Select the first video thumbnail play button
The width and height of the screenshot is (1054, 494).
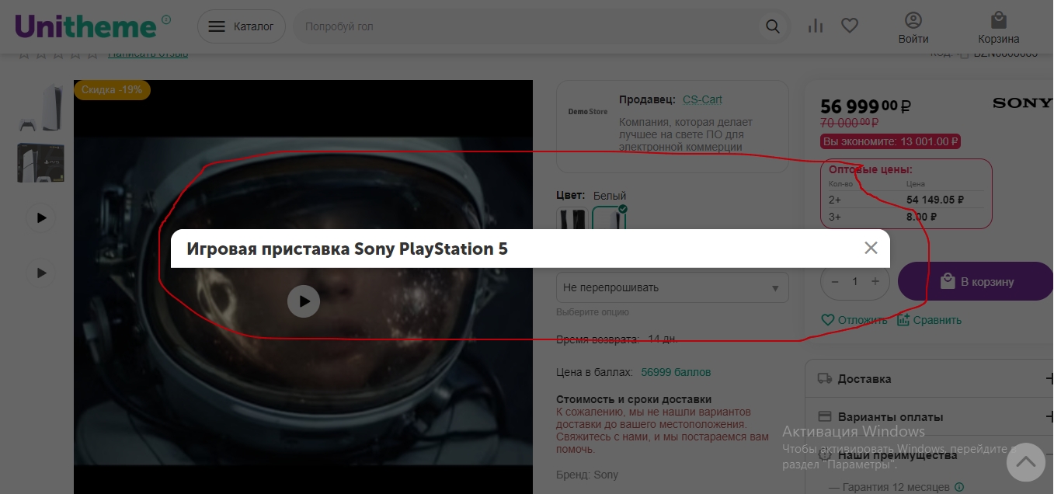[41, 217]
